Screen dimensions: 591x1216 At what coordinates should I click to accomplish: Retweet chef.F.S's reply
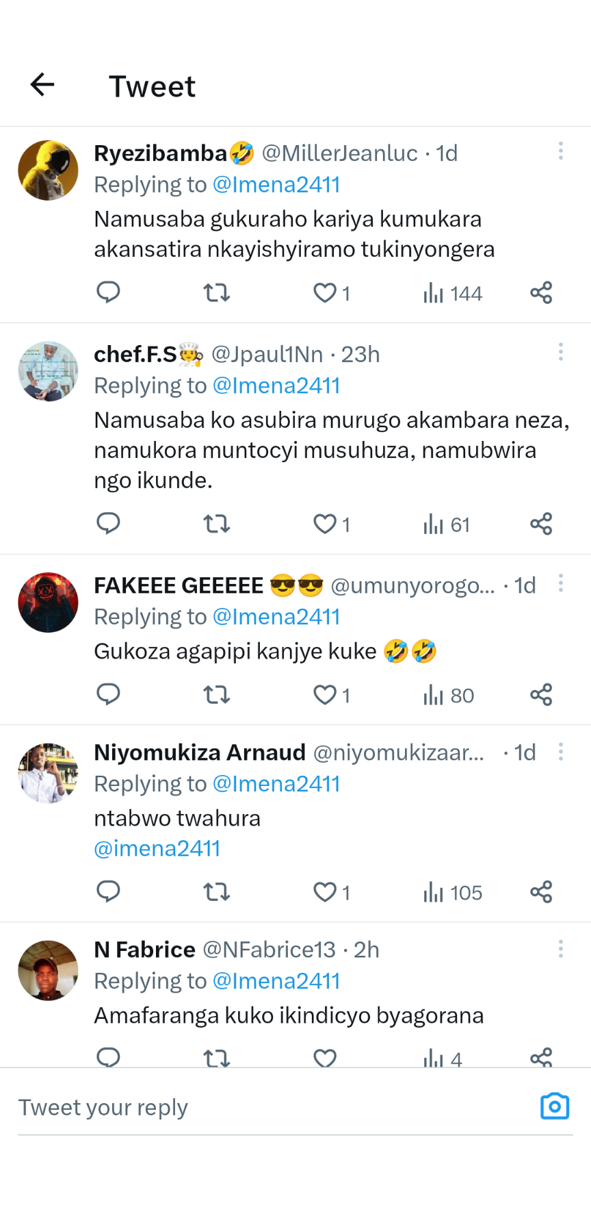216,524
